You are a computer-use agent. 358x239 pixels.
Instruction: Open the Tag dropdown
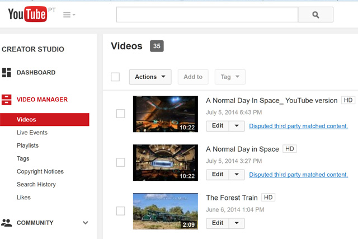pos(230,77)
